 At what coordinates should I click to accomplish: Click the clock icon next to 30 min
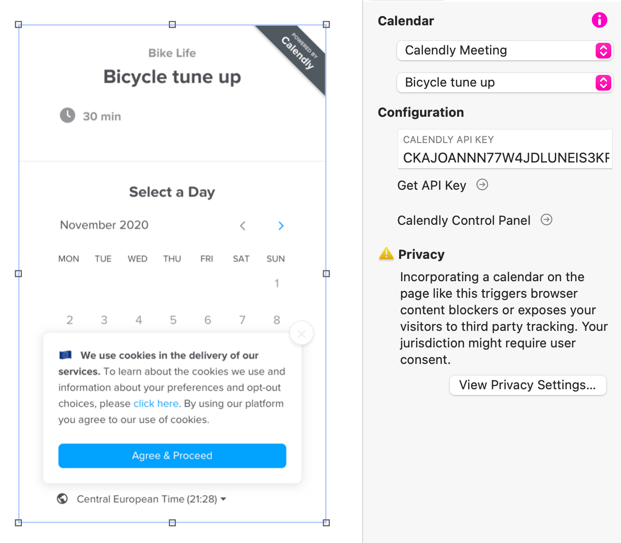(68, 116)
